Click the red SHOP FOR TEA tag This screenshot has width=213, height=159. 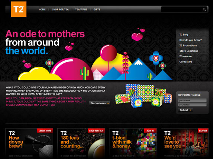[x=96, y=131]
